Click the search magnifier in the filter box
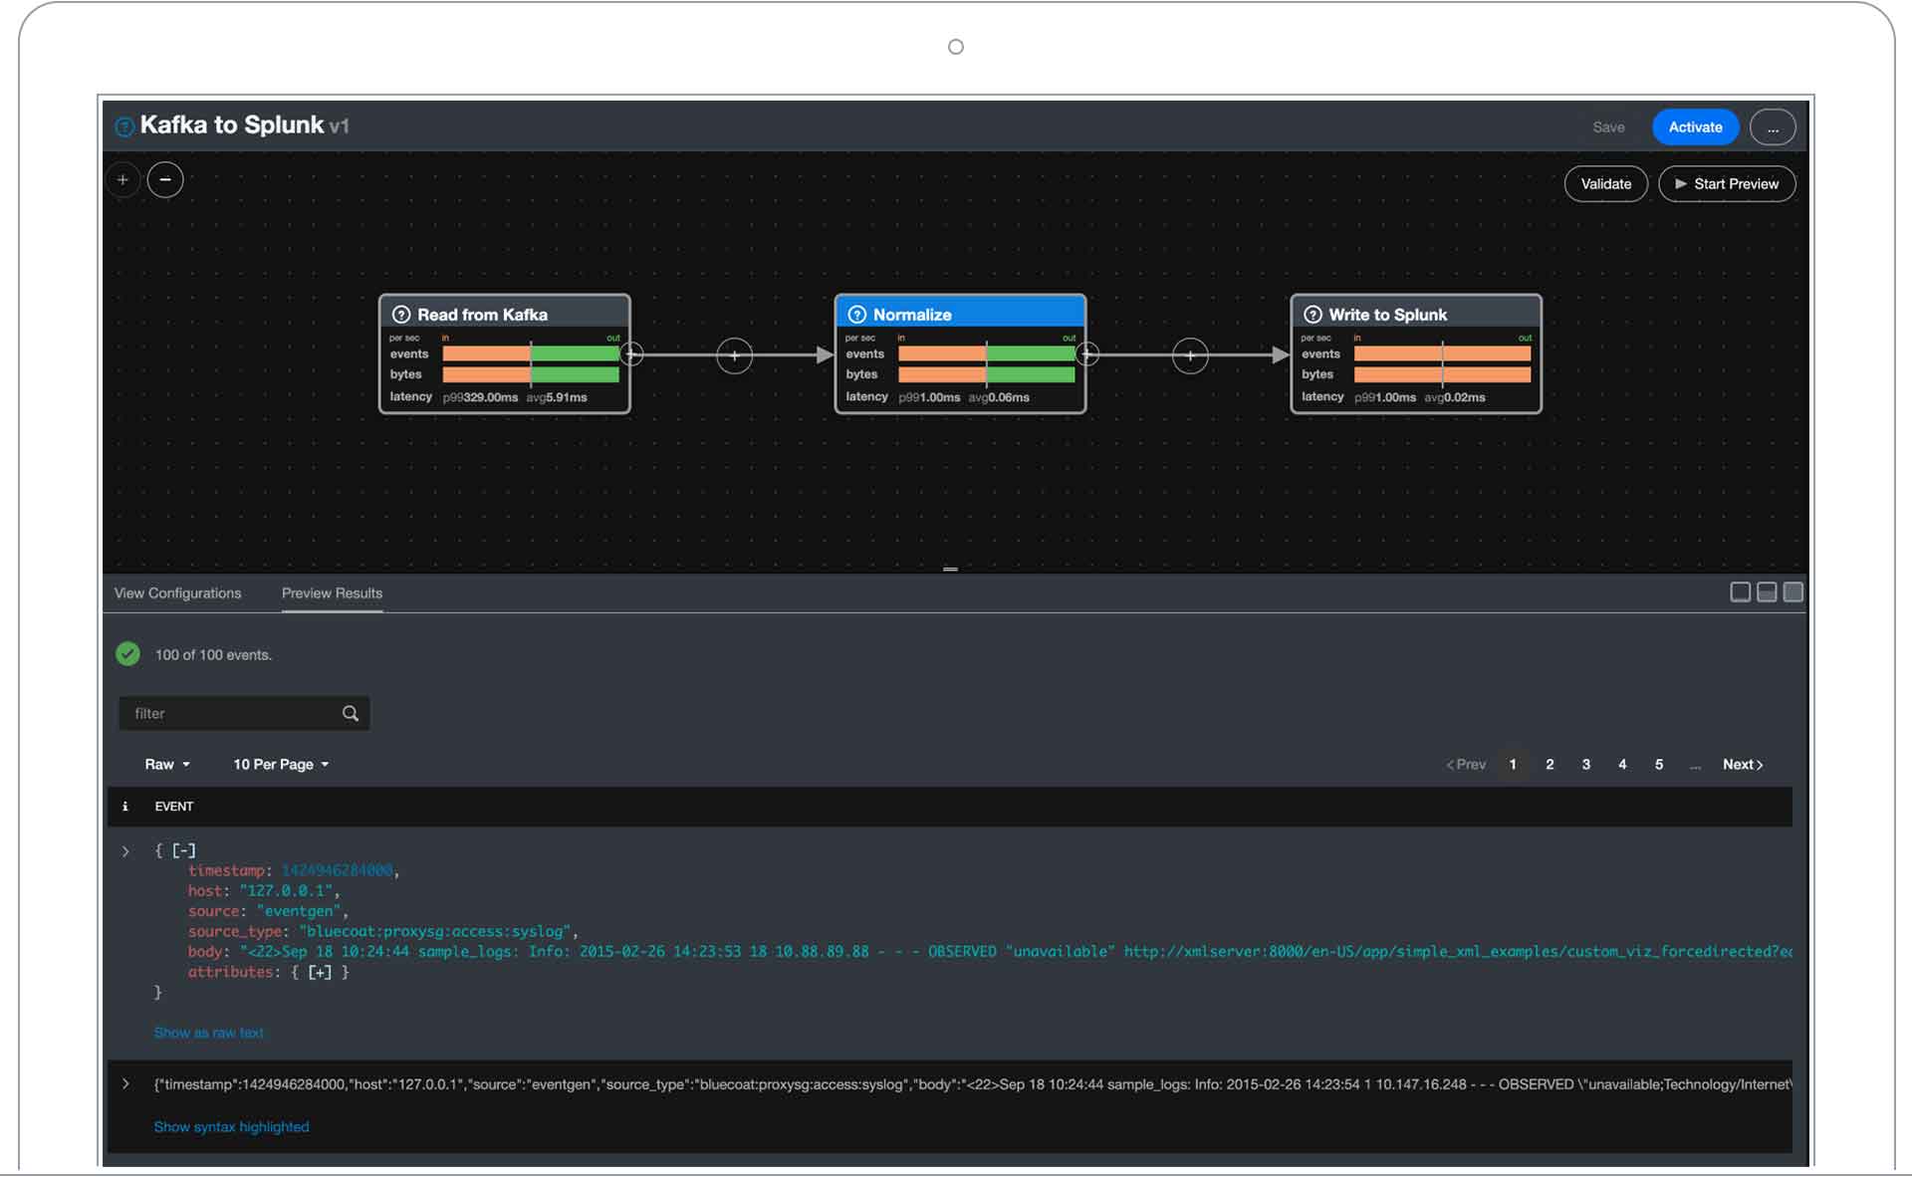This screenshot has height=1177, width=1912. pos(351,714)
